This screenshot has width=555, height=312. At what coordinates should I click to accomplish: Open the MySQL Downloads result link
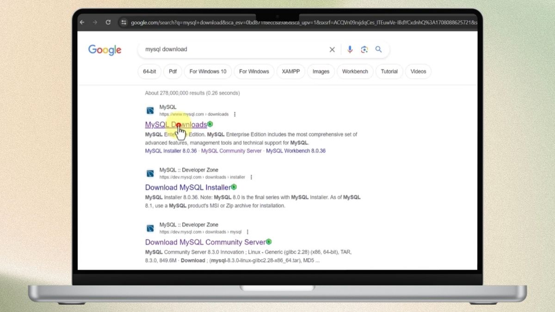[176, 125]
